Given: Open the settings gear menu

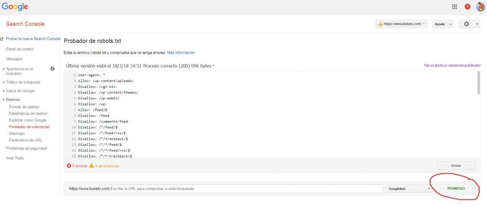Looking at the screenshot, I should pyautogui.click(x=469, y=24).
